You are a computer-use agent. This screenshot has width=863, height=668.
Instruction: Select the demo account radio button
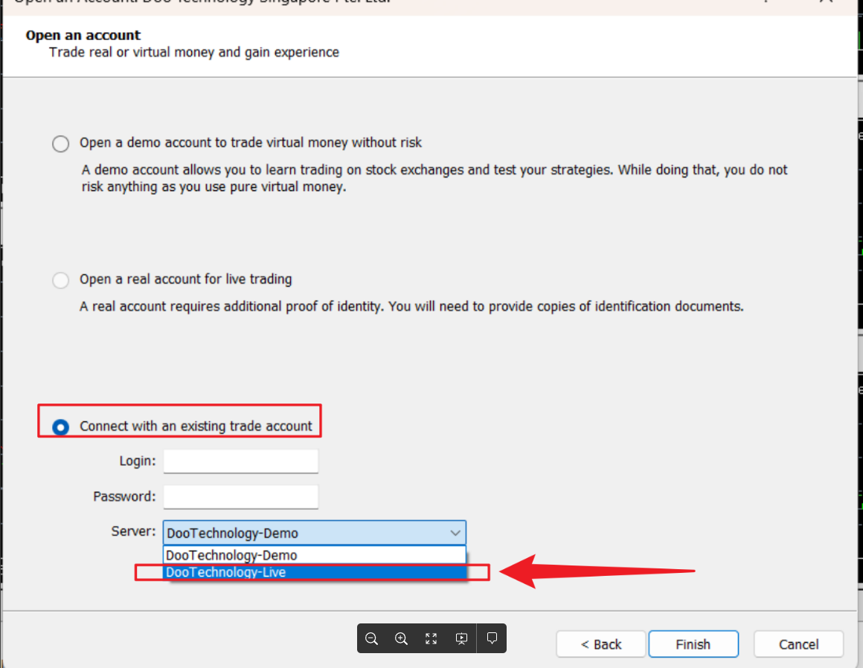click(60, 143)
